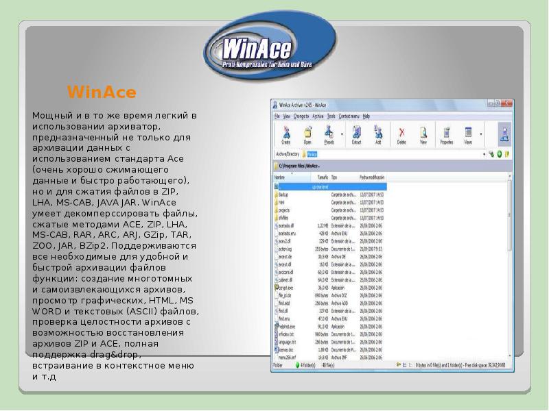The width and height of the screenshot is (549, 411).
Task: Click the Presets toolbar icon
Action: pos(329,134)
